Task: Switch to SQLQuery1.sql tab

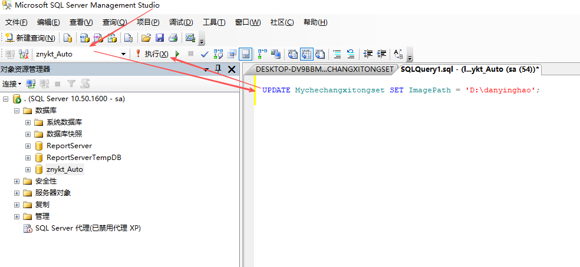Action: [x=470, y=69]
